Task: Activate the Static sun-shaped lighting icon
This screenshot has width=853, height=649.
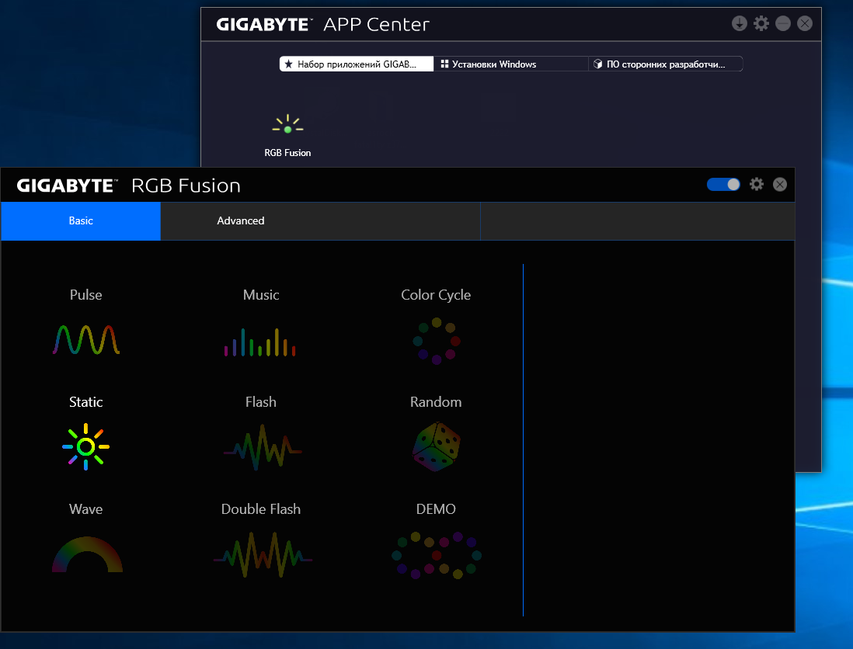Action: (86, 446)
